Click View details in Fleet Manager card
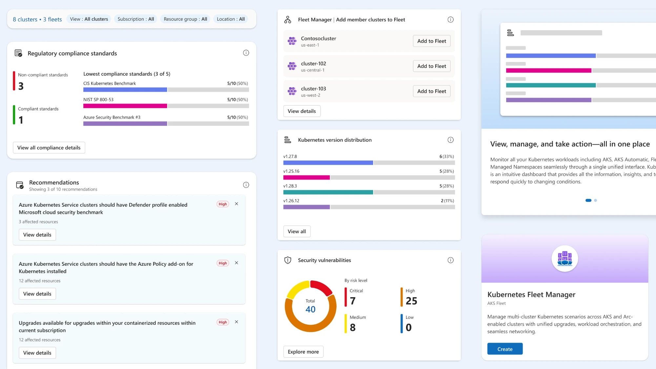656x369 pixels. tap(302, 111)
